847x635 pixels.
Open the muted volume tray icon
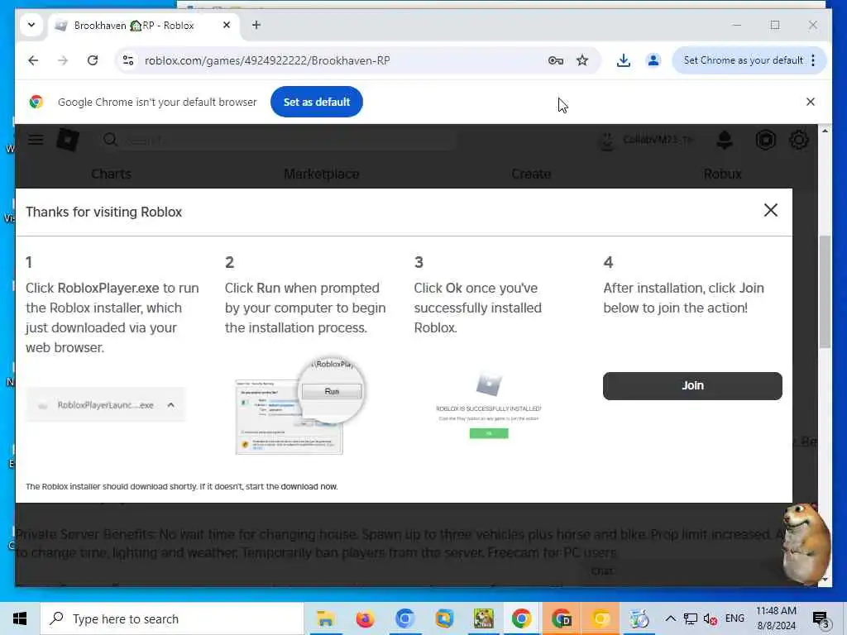711,618
